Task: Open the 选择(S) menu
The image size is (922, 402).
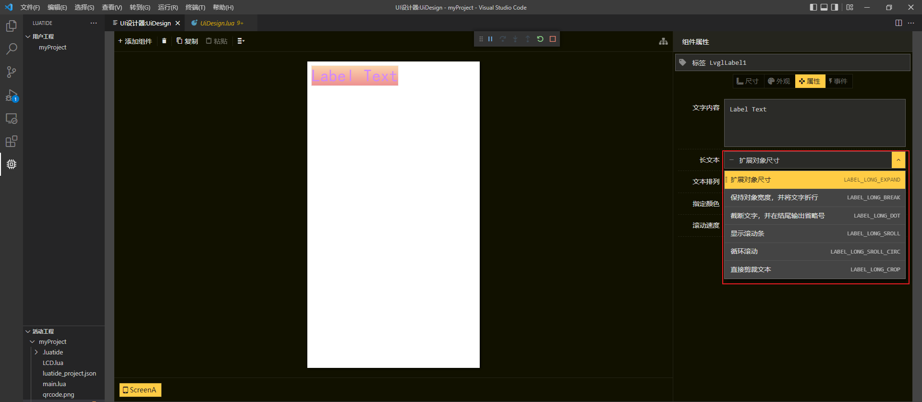Action: 85,7
